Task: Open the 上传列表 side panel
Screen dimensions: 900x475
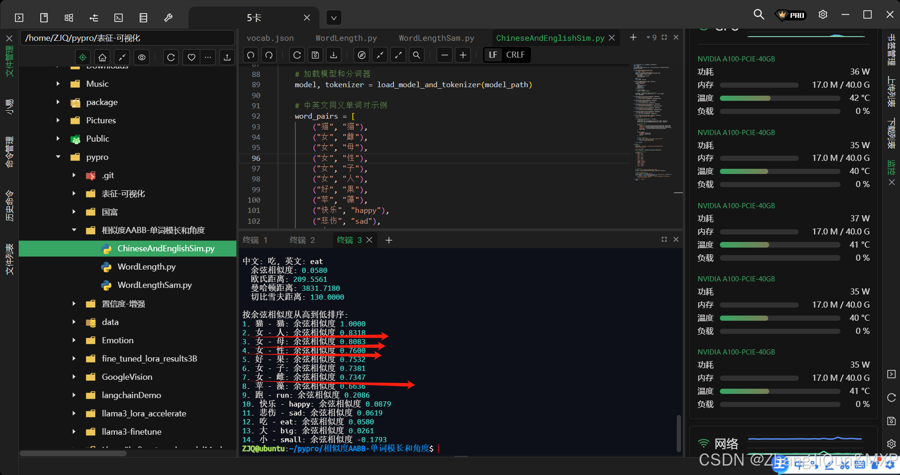Action: pos(891,92)
